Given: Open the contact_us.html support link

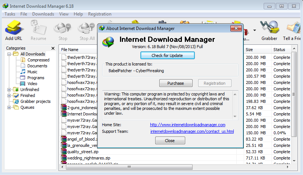Looking at the screenshot, I should pyautogui.click(x=192, y=131).
